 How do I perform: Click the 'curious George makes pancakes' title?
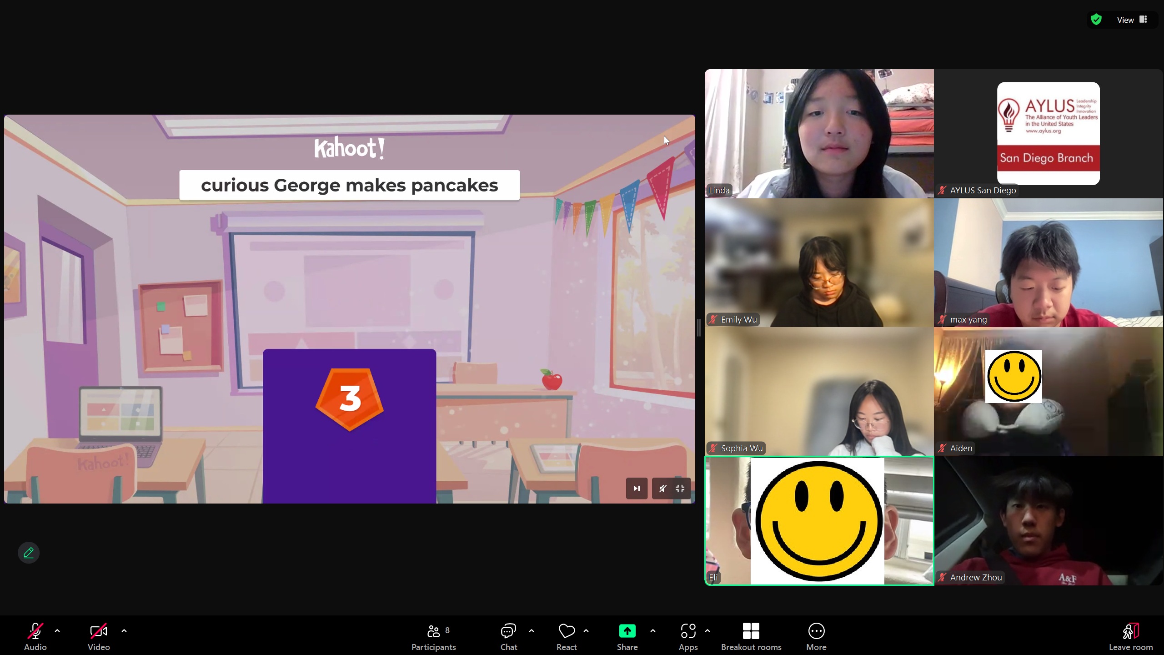click(x=349, y=185)
